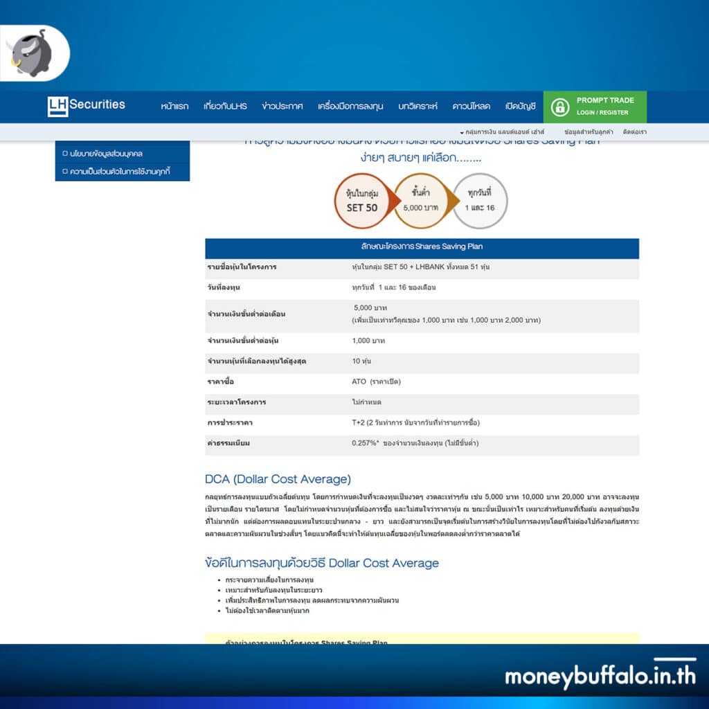Click the ทุกวันที่ 1 และ 16 circle
This screenshot has width=709, height=709.
pyautogui.click(x=480, y=201)
